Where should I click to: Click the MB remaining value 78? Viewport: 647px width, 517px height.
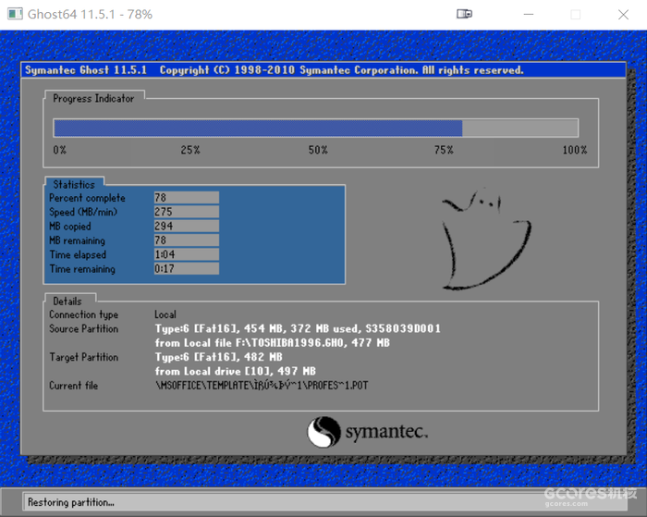pyautogui.click(x=187, y=240)
